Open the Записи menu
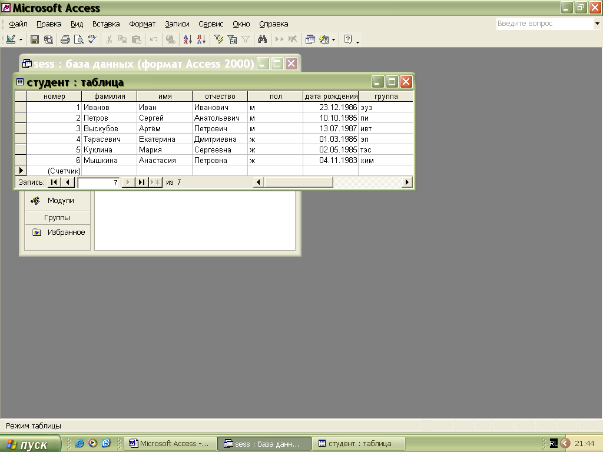Viewport: 603px width, 452px height. click(x=177, y=24)
